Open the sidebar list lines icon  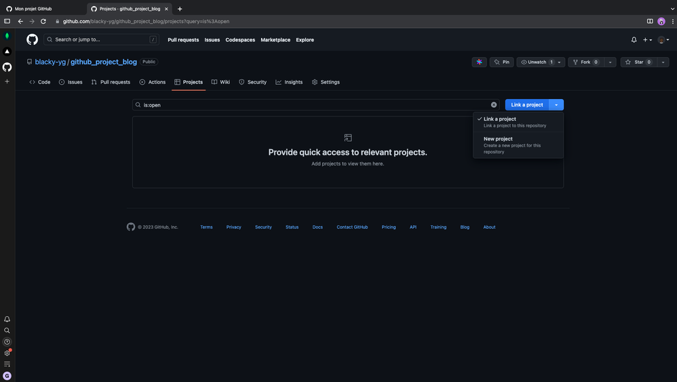7,364
